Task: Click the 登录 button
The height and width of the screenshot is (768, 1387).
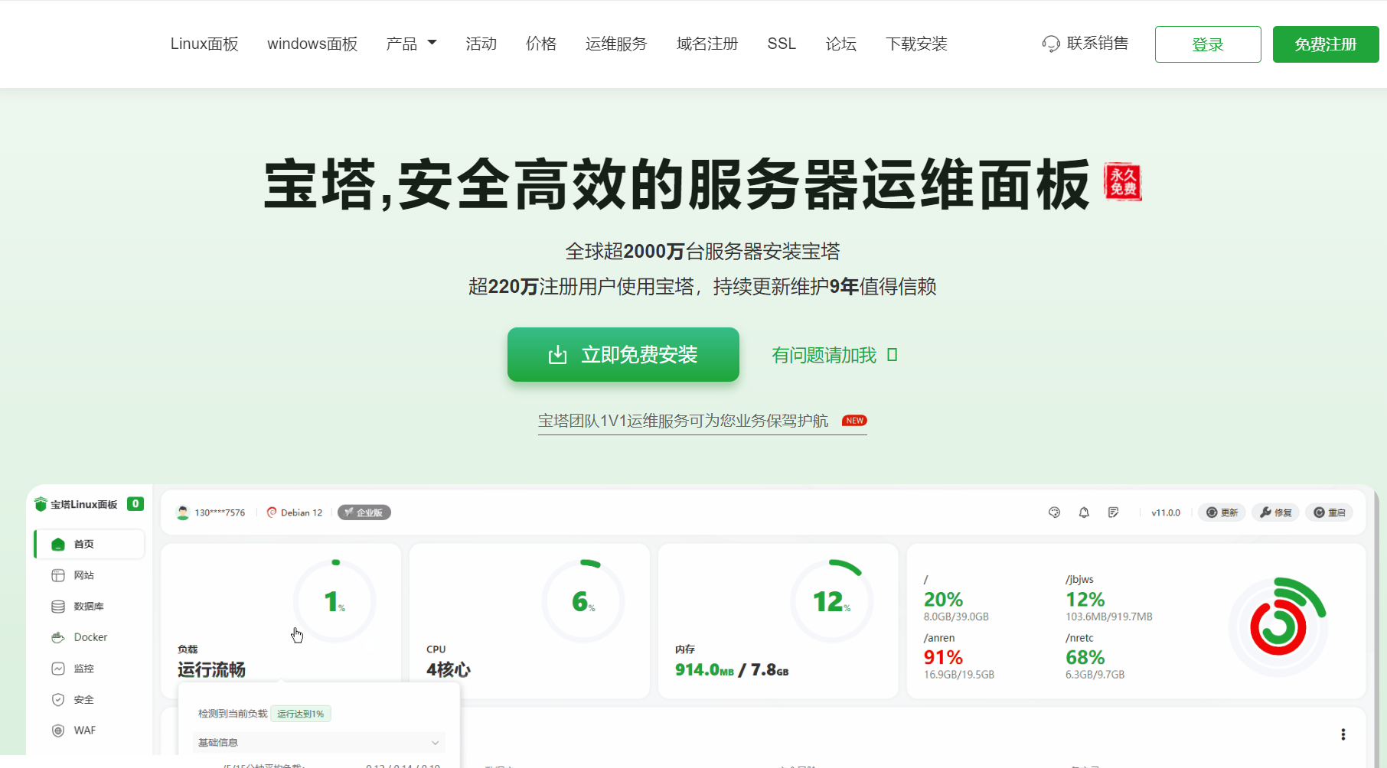Action: pos(1208,44)
